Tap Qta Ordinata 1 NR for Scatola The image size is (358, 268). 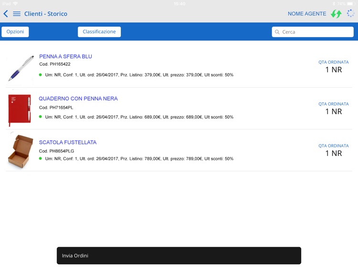tap(334, 150)
